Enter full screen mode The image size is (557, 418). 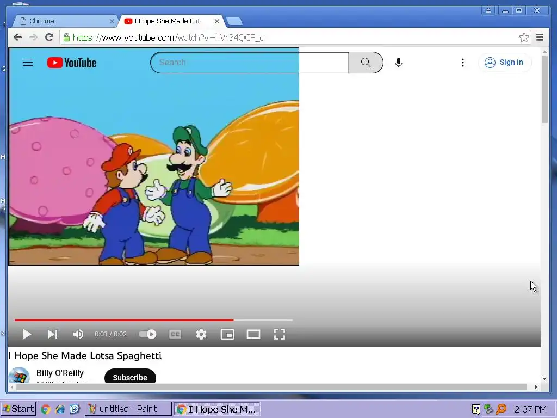(x=280, y=334)
